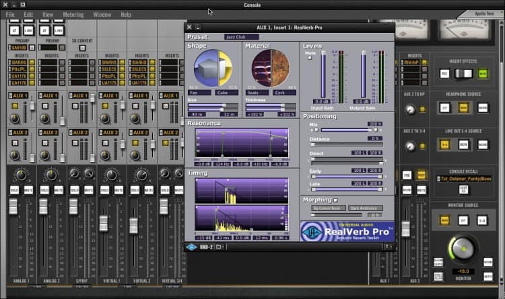Viewport: 505px width, 299px height.
Task: Open the Fan shape dropdown
Action: [x=200, y=93]
